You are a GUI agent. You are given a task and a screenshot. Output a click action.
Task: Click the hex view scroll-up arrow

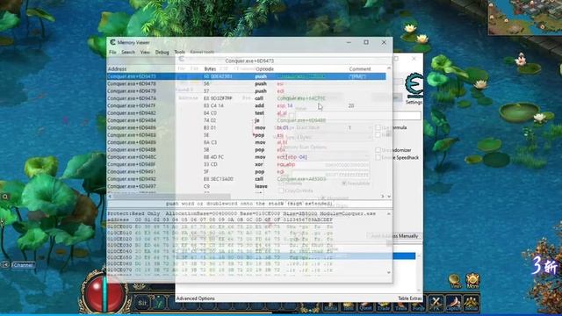click(389, 213)
